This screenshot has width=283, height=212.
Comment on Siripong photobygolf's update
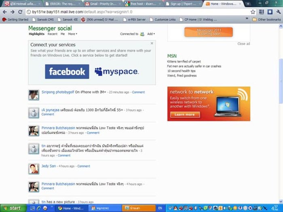coord(138,92)
